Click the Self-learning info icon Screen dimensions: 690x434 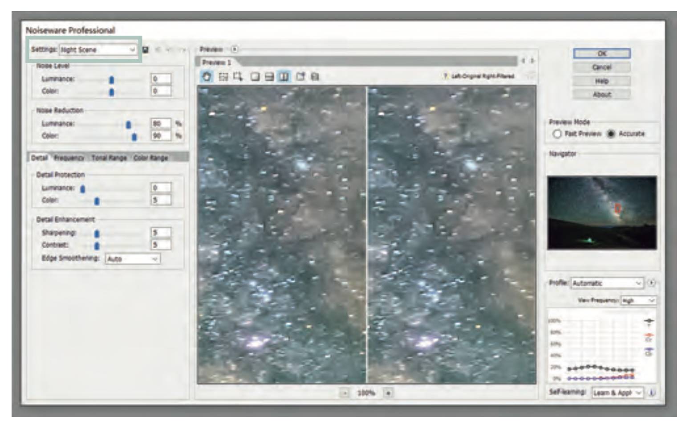pyautogui.click(x=652, y=393)
